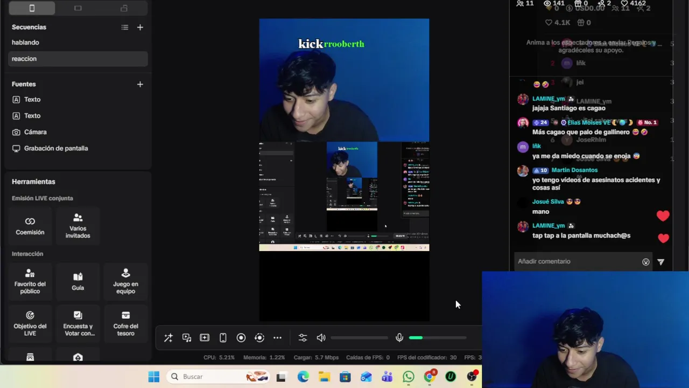Click the gift counter beside likes
Viewport: 689px width, 388px height.
point(584,23)
